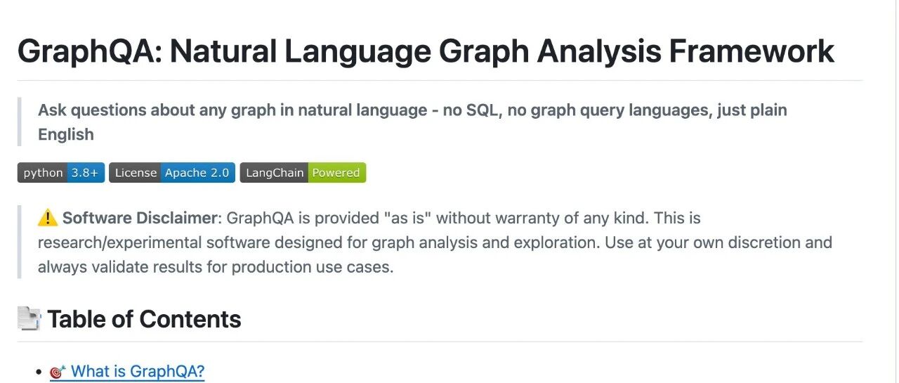
Task: Click the word "English" in the tagline
Action: pyautogui.click(x=66, y=134)
